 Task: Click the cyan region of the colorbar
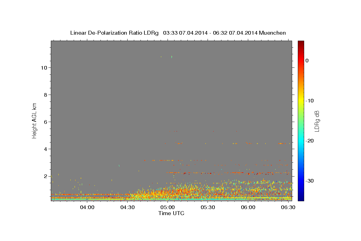coord(301,141)
